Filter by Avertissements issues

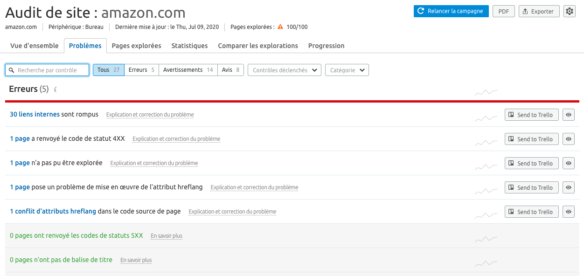point(188,70)
